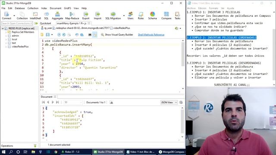Click the green filter icon beside search connections
The image size is (276, 155).
[36, 23]
